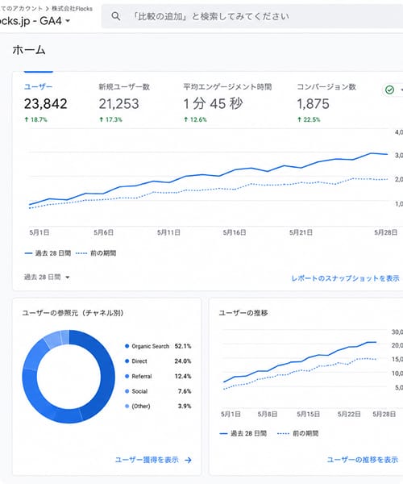Click the Referral 12.4% value
The height and width of the screenshot is (484, 403).
pyautogui.click(x=183, y=376)
